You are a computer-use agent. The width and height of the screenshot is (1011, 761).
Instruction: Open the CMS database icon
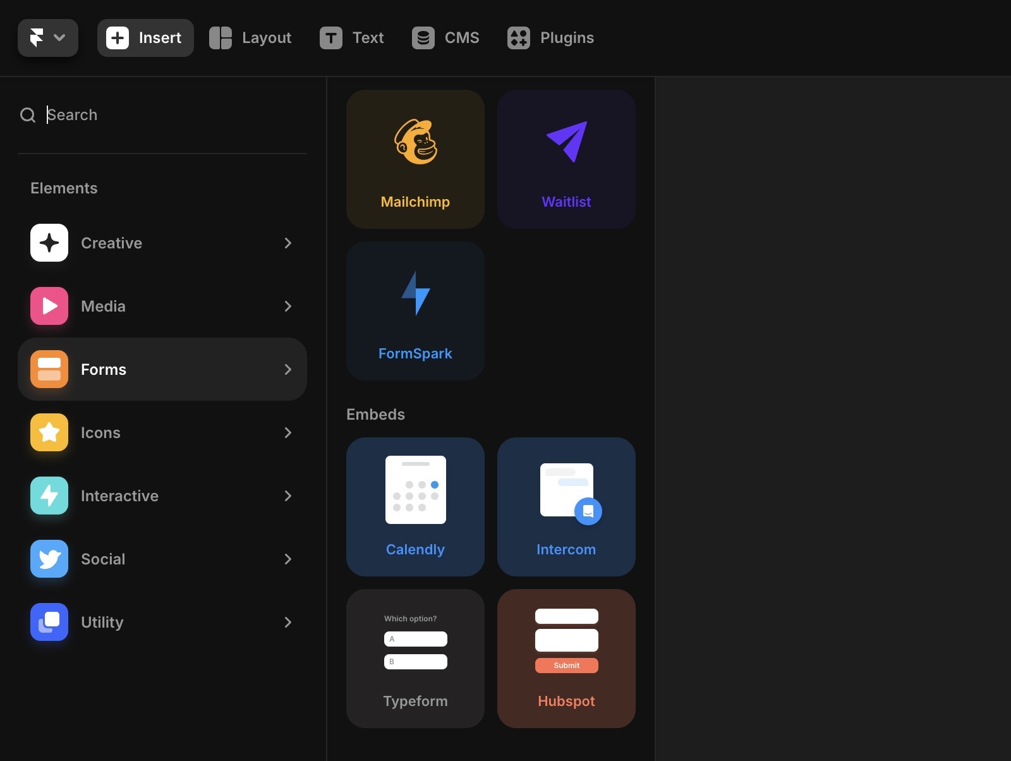coord(423,38)
